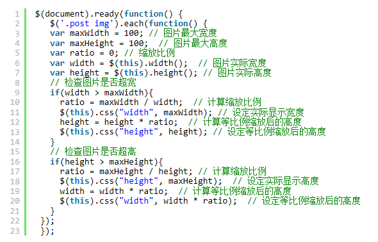Click 'maxWidth' in the line 3 declaration
The width and height of the screenshot is (378, 242).
[89, 33]
